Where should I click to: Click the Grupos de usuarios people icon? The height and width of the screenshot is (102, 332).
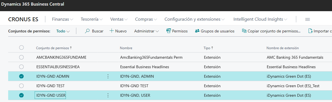(197, 31)
